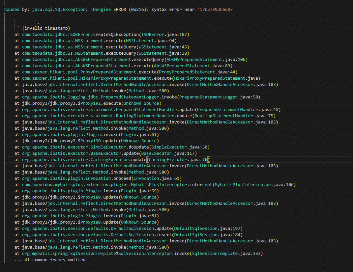
Task: Jump to PreparedStatementHandler.java:48
Action: 238,110
